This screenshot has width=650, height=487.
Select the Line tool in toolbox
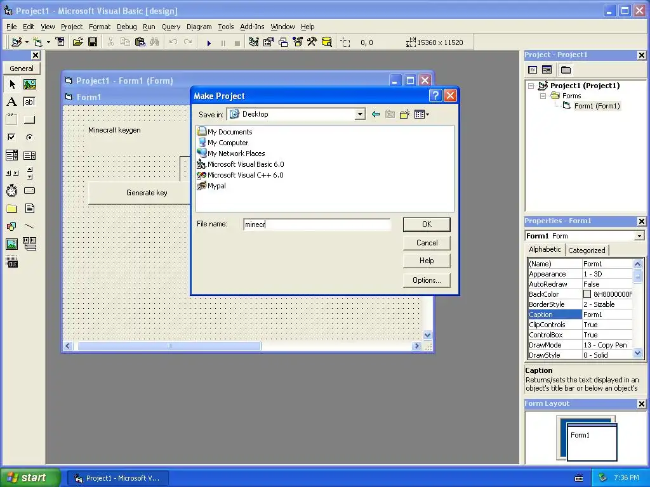(x=29, y=226)
